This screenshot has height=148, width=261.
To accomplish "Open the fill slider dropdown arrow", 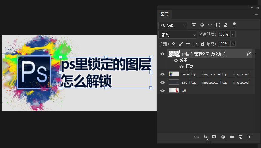I will coord(233,44).
